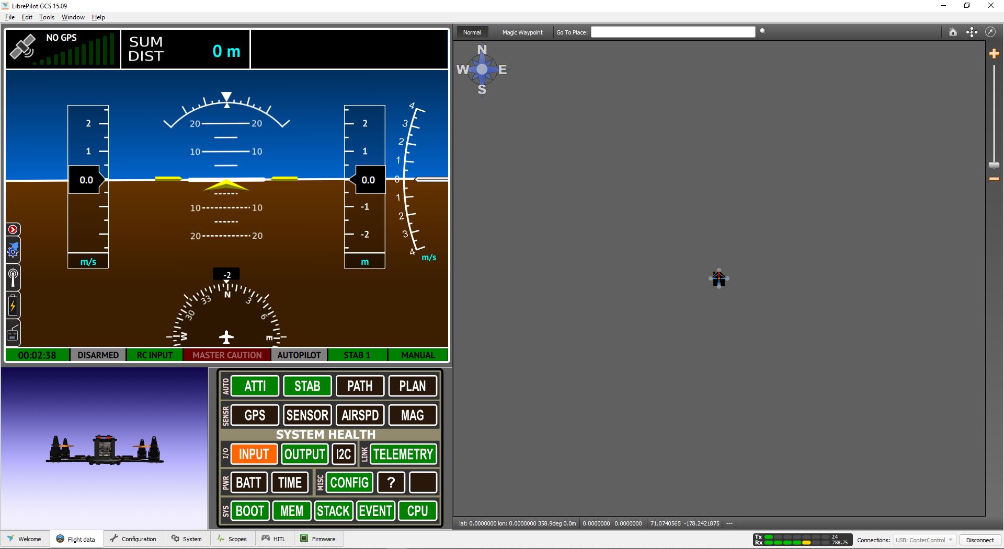The height and width of the screenshot is (549, 1004).
Task: Click the quadcopter 3D model view
Action: (x=105, y=449)
